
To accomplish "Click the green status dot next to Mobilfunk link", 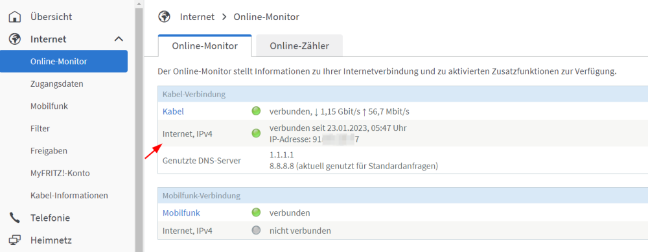I will tap(256, 212).
